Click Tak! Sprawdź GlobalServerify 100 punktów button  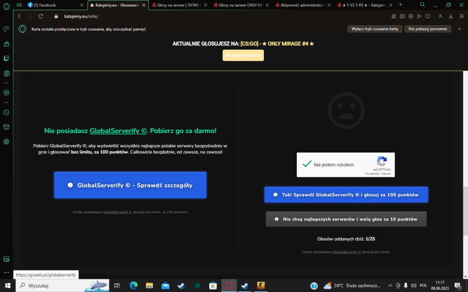pyautogui.click(x=346, y=194)
